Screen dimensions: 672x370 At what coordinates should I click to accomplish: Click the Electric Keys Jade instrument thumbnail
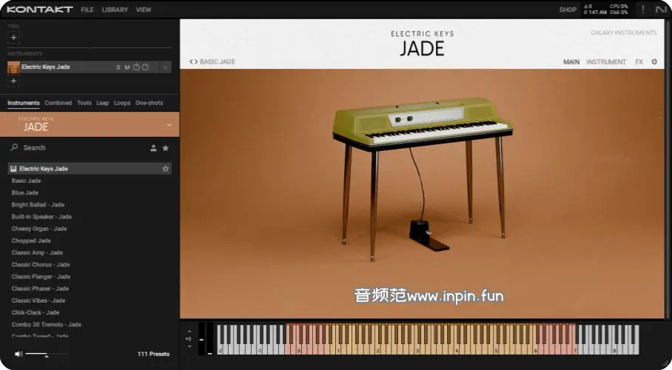13,67
